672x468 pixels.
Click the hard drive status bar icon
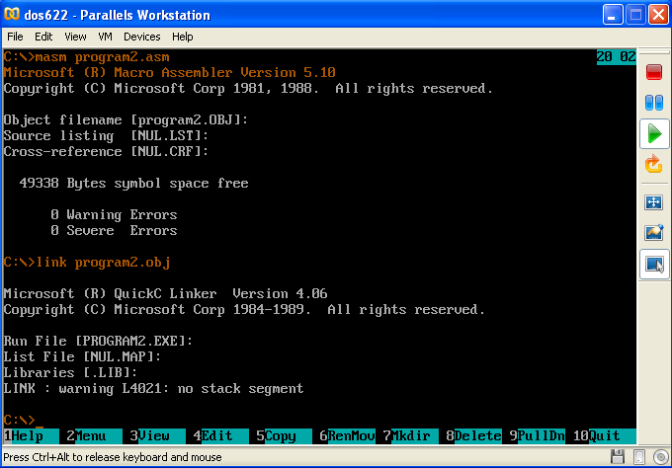[x=639, y=457]
